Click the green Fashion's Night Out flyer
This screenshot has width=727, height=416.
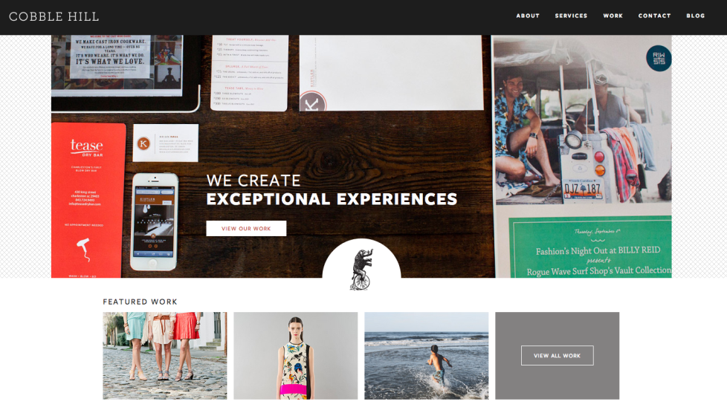[x=590, y=247]
